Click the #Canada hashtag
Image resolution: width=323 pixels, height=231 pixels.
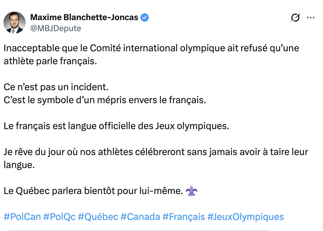coord(140,216)
